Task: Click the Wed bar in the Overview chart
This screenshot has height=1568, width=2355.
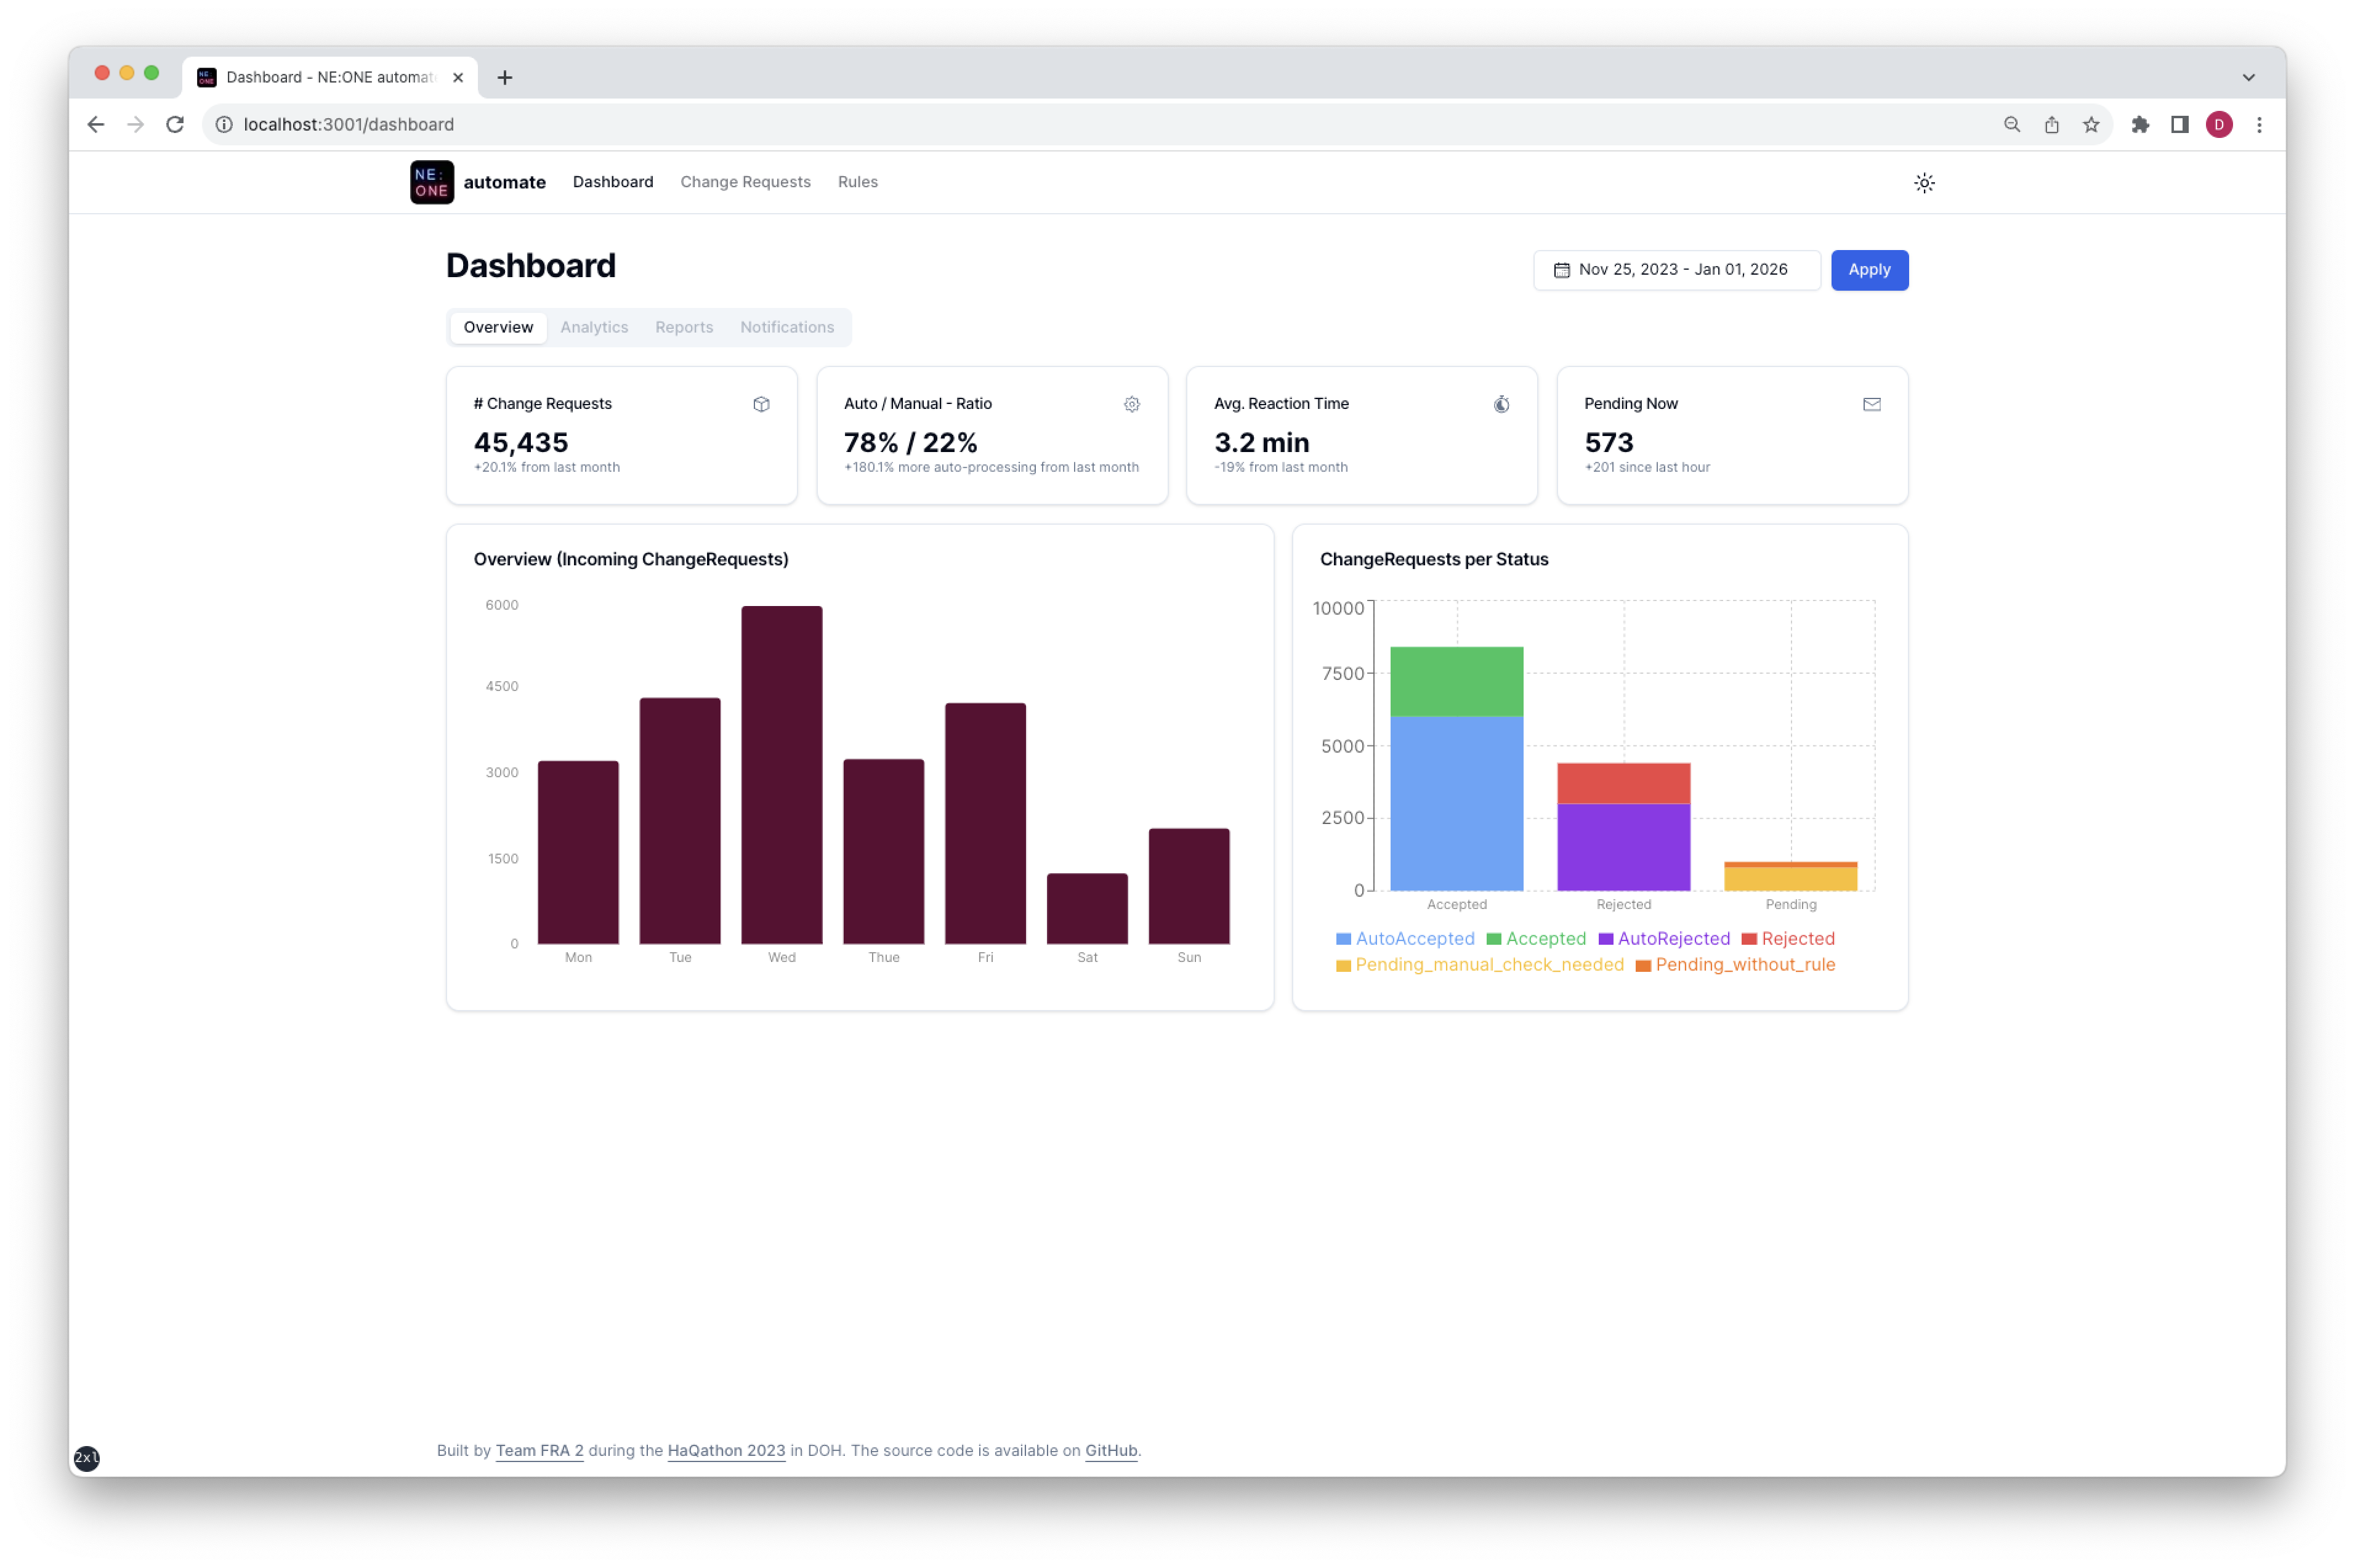Action: click(781, 775)
